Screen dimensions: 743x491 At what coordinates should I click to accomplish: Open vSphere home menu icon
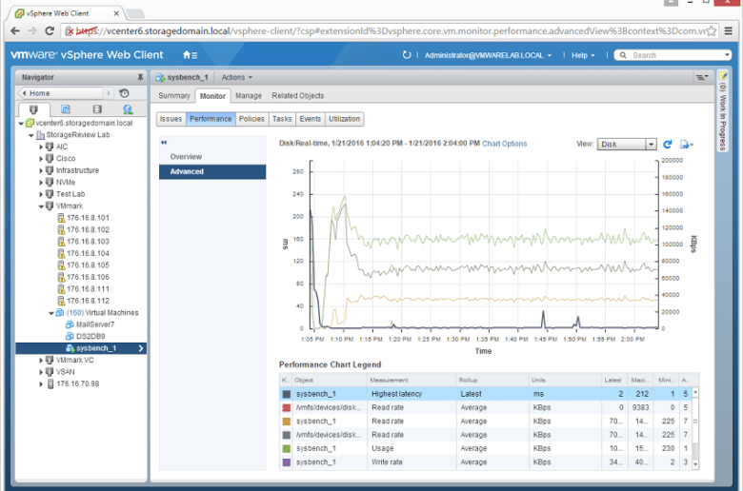(x=190, y=55)
